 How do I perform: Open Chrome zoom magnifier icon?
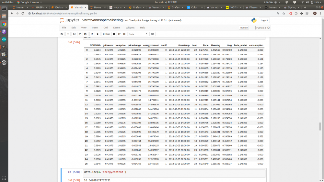pyautogui.click(x=278, y=13)
